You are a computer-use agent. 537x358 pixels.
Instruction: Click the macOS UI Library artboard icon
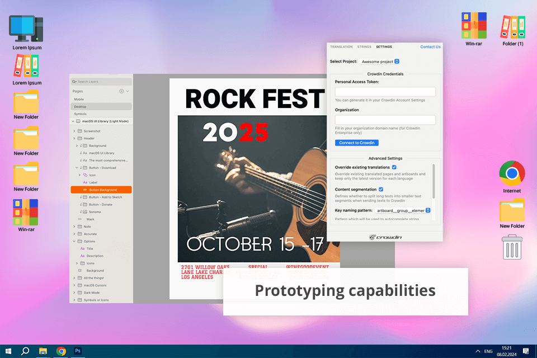(x=78, y=121)
